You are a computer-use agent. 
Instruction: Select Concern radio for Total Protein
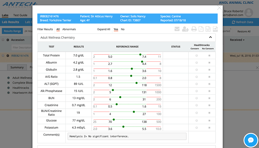(x=197, y=56)
